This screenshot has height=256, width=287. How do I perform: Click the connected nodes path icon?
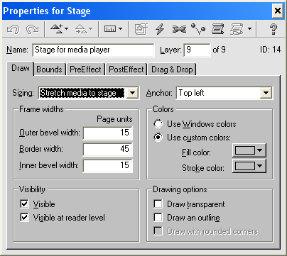tap(198, 29)
